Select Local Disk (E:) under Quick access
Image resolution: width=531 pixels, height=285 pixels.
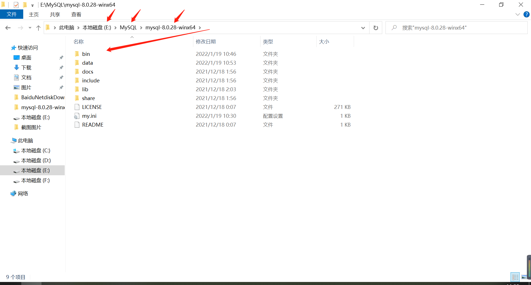pyautogui.click(x=35, y=117)
